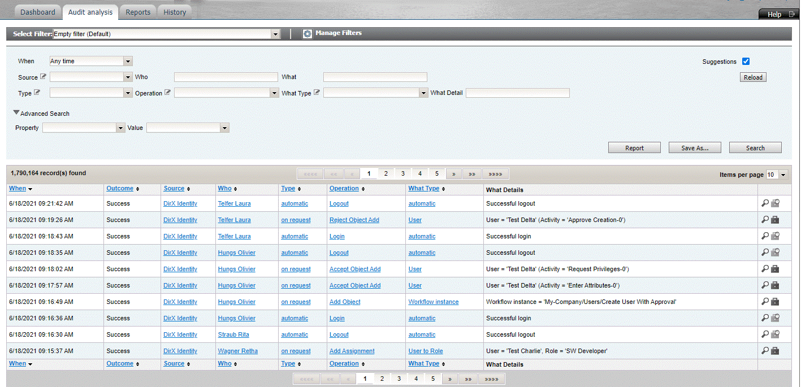Switch to the Reports tab

[138, 12]
